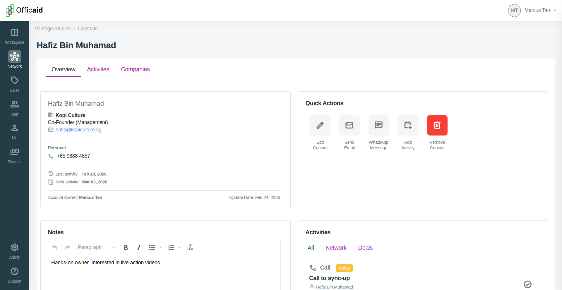Select the Add Activity calendar icon

click(x=408, y=125)
